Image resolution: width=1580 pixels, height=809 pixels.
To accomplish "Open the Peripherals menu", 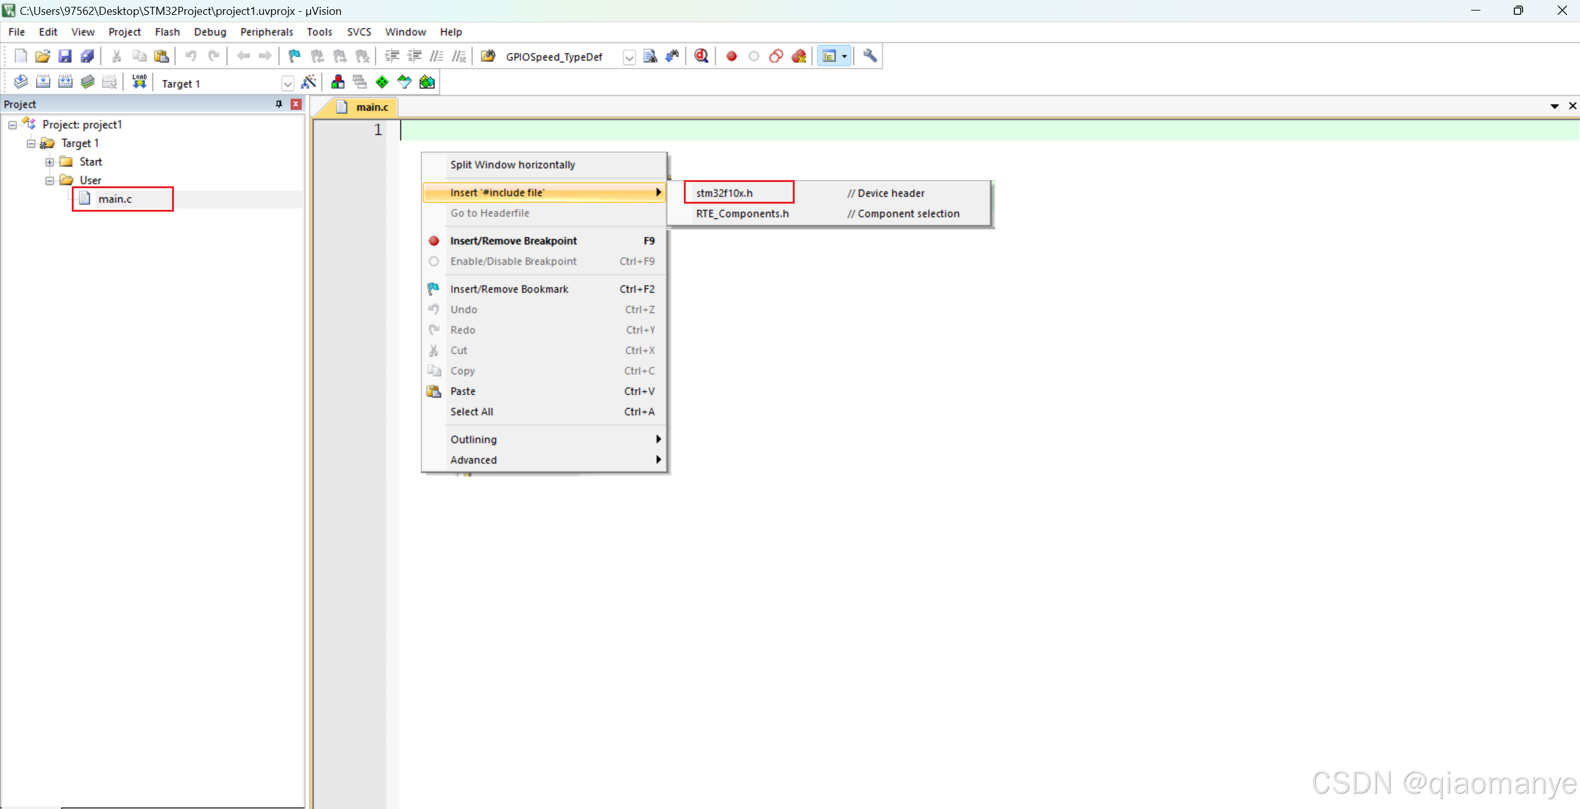I will (x=266, y=32).
